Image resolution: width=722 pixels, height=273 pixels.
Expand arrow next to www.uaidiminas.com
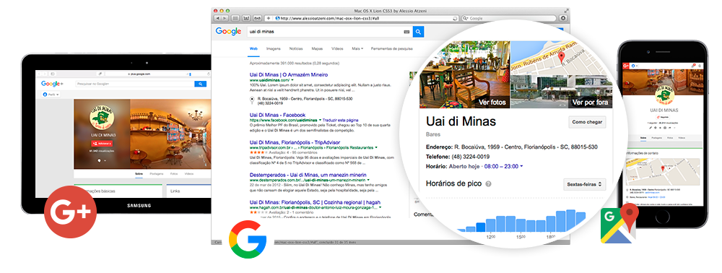[292, 80]
